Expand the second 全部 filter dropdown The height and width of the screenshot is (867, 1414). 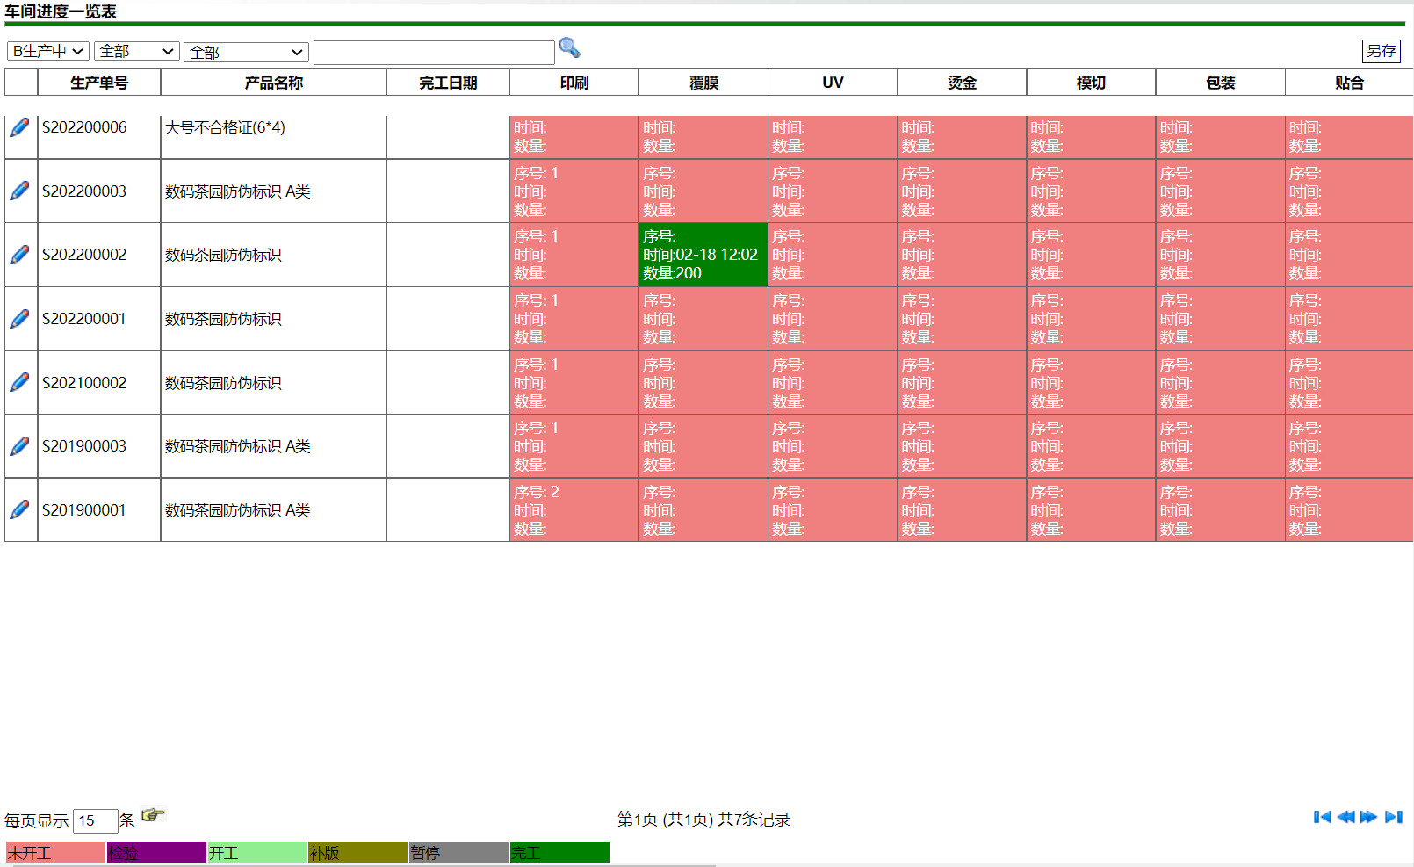136,51
